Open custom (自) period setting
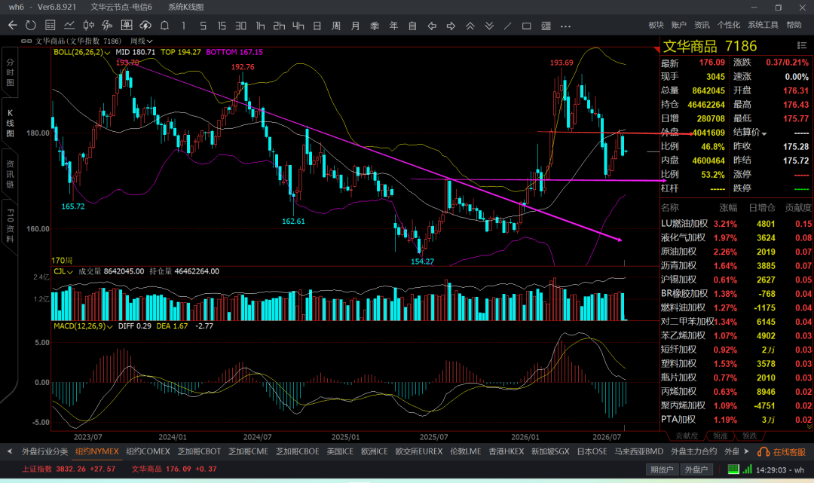Viewport: 814px width, 483px height. point(413,26)
